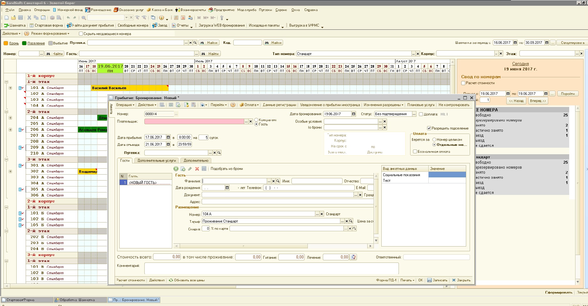
Task: Switch to Дополнительные услуги tab
Action: point(157,161)
